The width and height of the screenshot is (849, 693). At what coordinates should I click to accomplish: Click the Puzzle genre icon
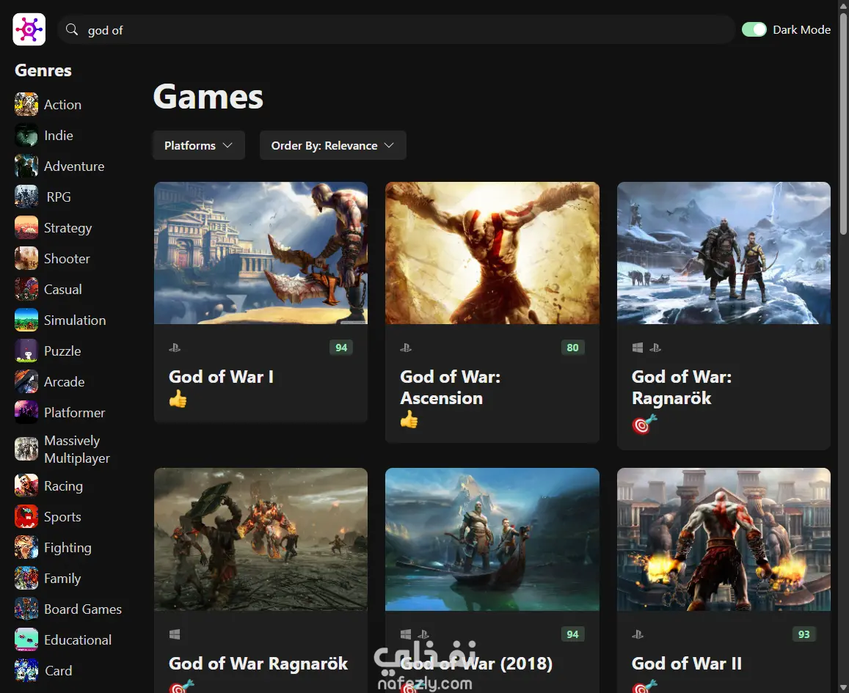[26, 351]
